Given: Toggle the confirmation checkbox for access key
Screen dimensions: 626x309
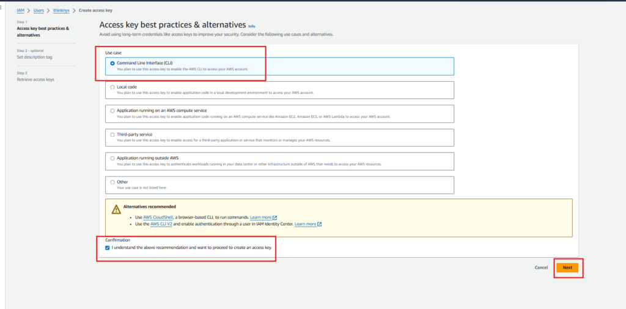Looking at the screenshot, I should point(108,247).
